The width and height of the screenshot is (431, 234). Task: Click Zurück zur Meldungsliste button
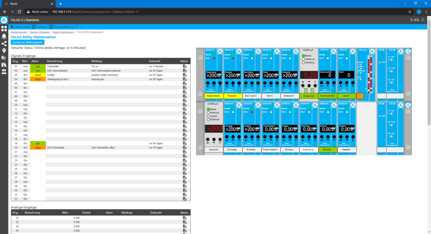coord(27,43)
